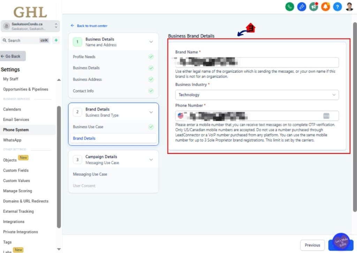357x253 pixels.
Task: Click the green lightning quick actions icon
Action: click(x=56, y=40)
